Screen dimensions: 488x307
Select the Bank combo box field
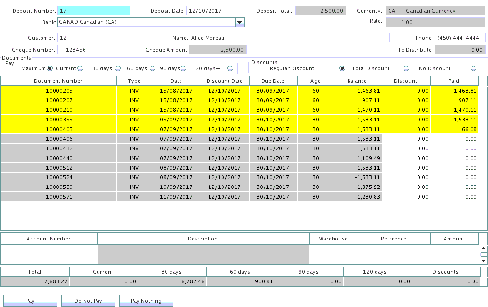(146, 22)
